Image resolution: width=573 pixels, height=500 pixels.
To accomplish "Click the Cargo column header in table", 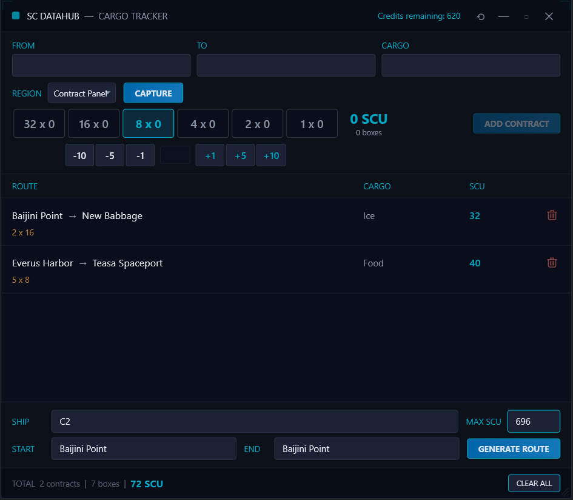I will pos(377,186).
